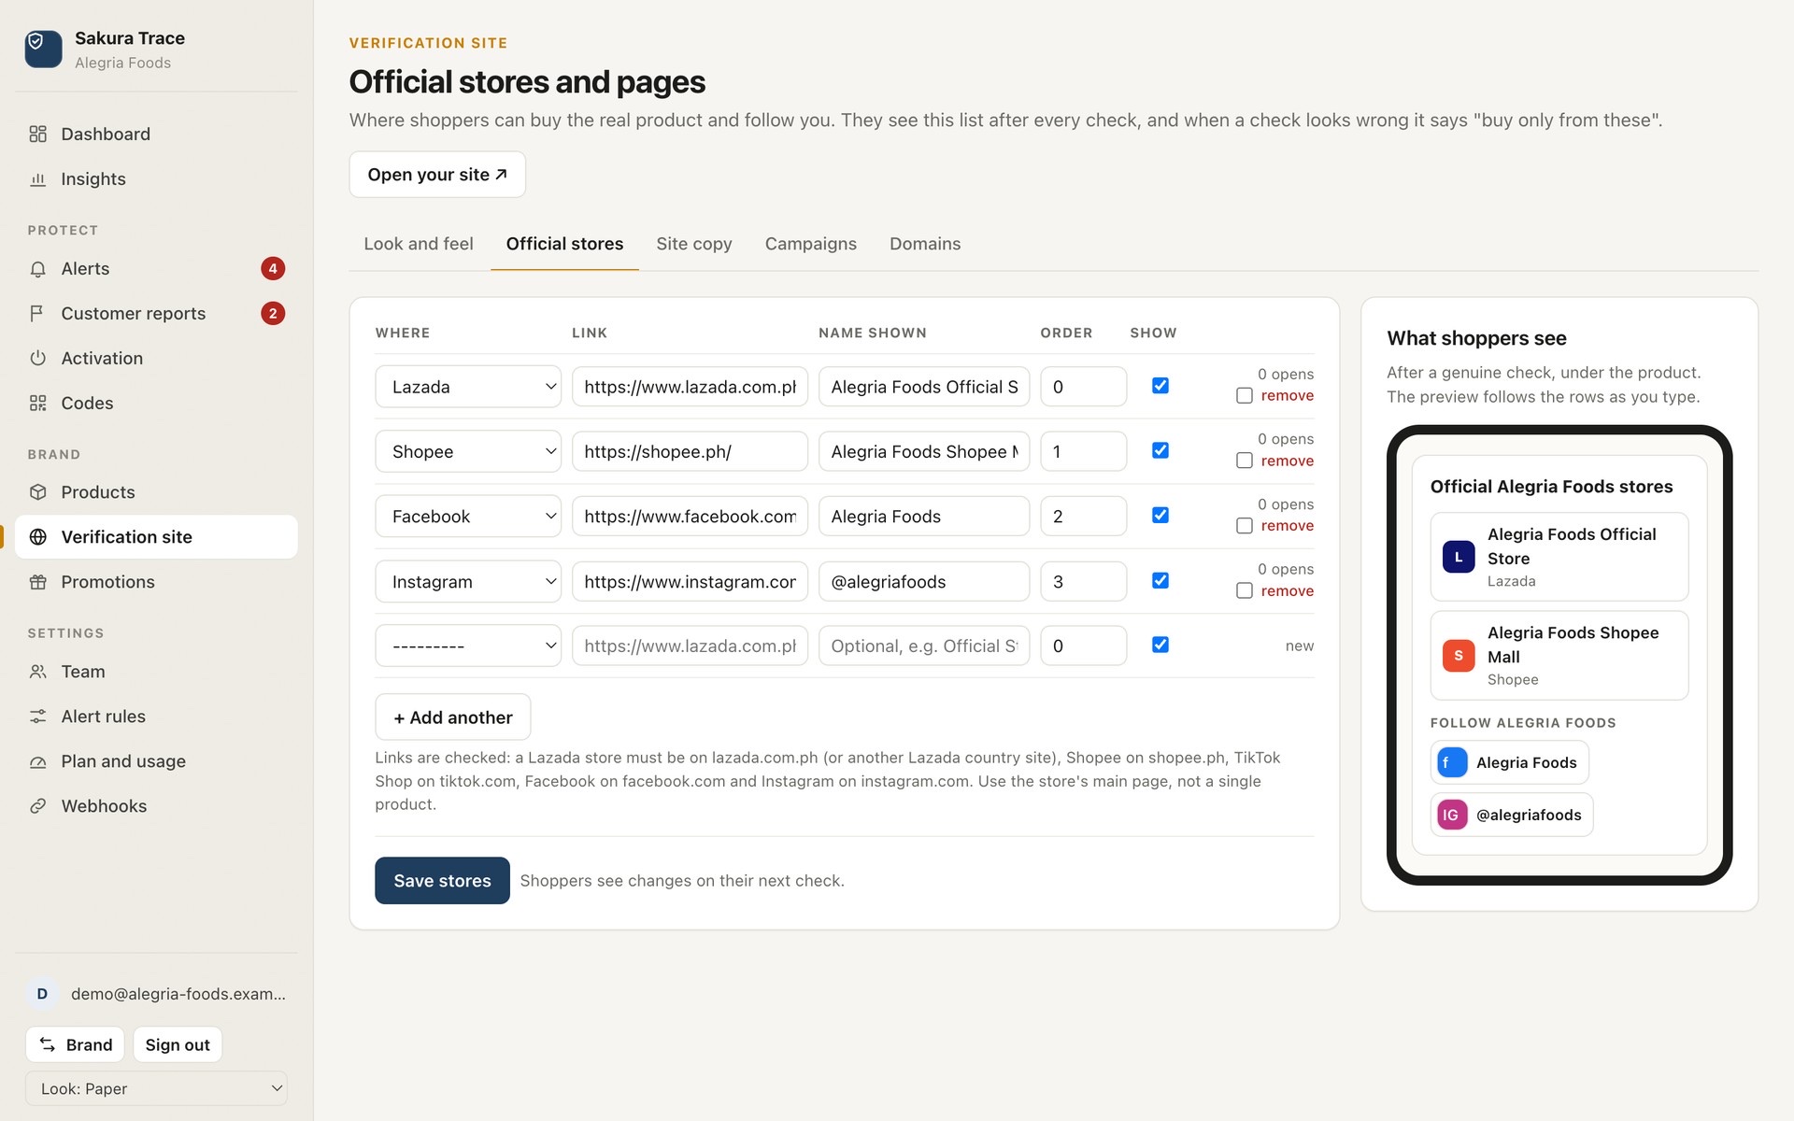Click the Alerts bell icon
Viewport: 1794px width, 1121px height.
pos(37,268)
